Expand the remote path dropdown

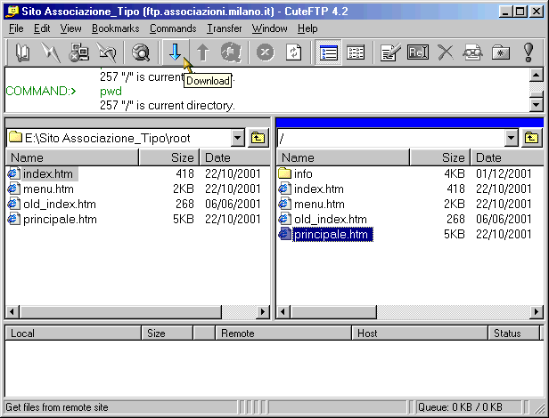(512, 138)
